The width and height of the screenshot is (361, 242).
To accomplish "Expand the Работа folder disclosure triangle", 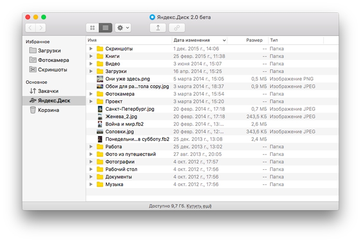I will [90, 147].
